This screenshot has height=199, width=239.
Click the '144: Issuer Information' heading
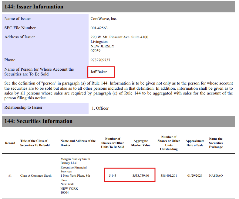click(x=34, y=7)
